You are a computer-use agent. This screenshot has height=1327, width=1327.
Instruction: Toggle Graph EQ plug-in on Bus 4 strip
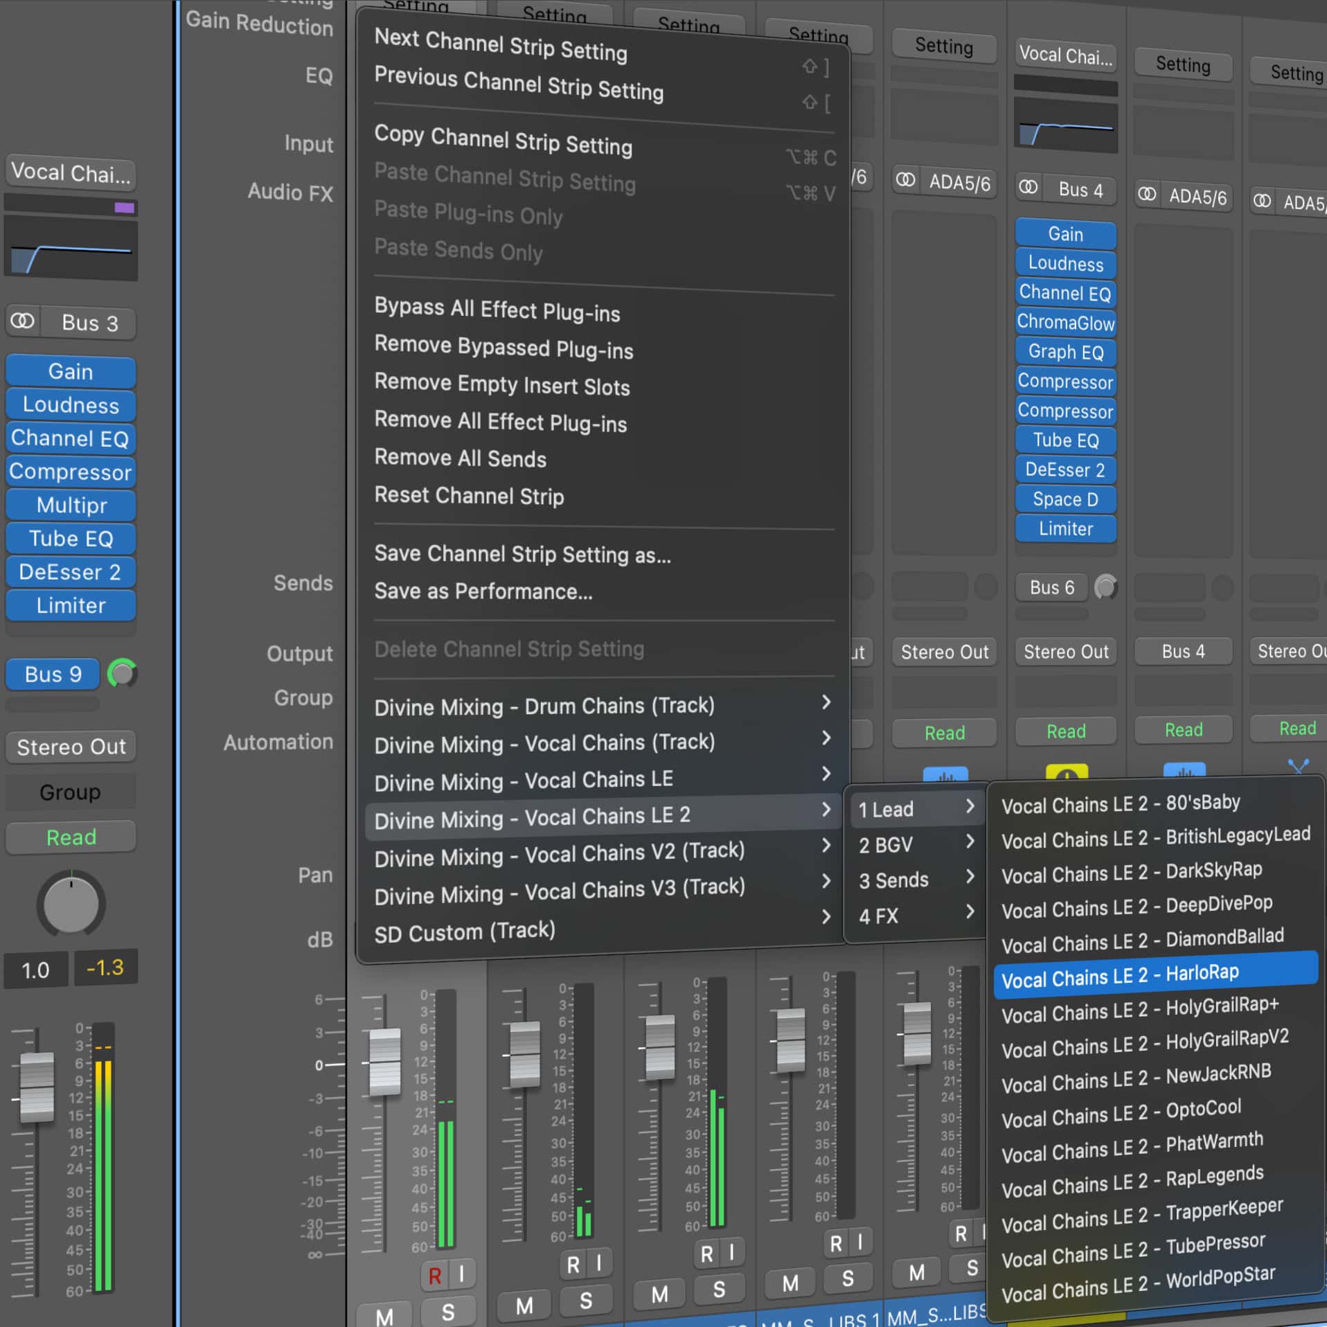[1065, 352]
